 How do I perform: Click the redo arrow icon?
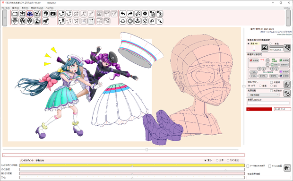click(130, 14)
